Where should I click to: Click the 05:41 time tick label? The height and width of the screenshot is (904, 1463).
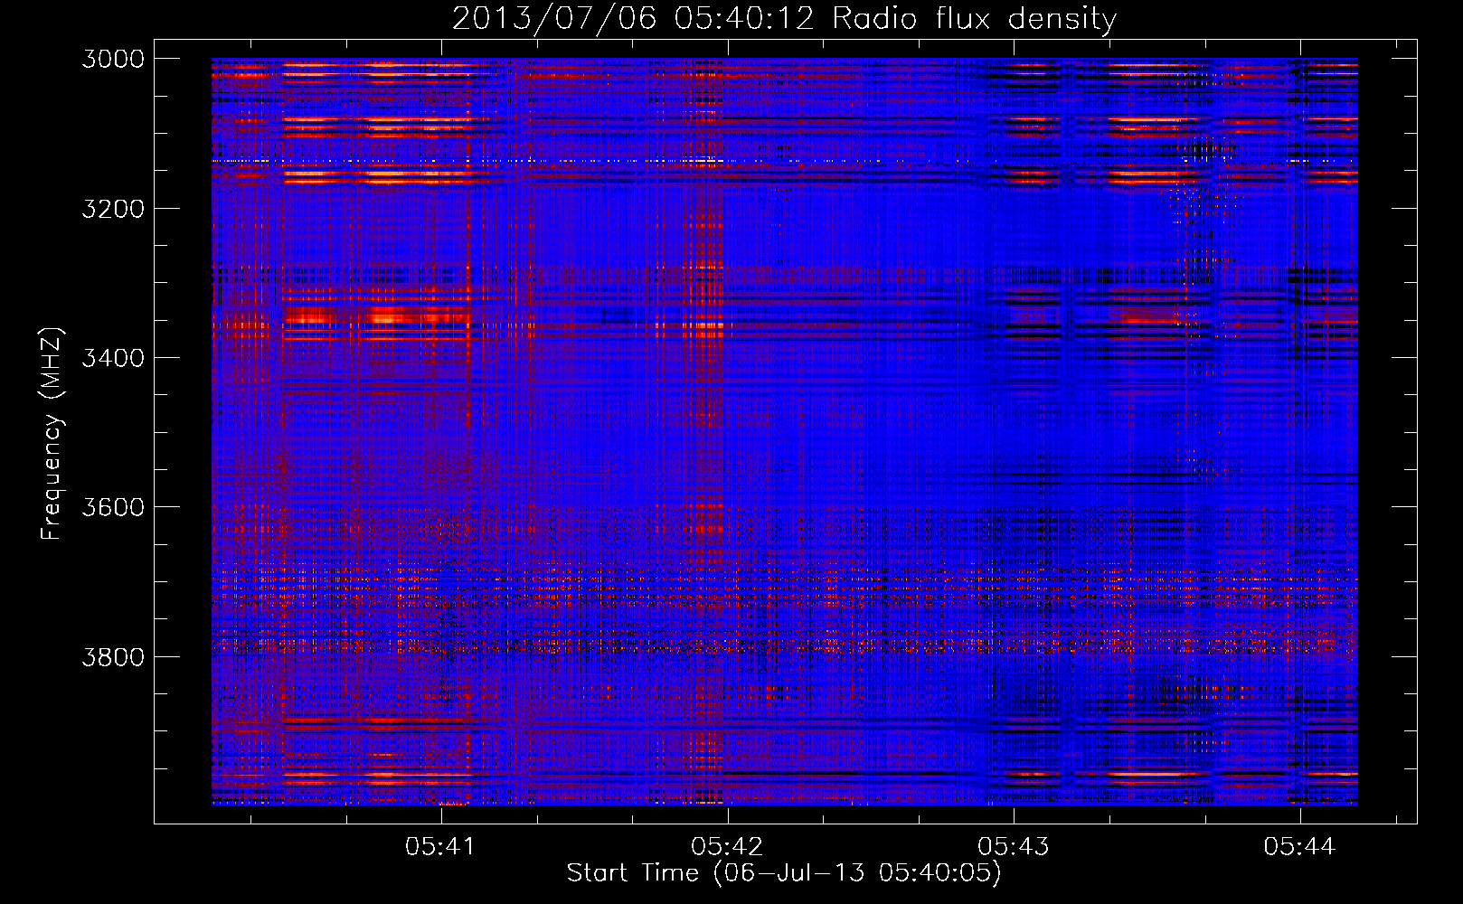(x=440, y=847)
